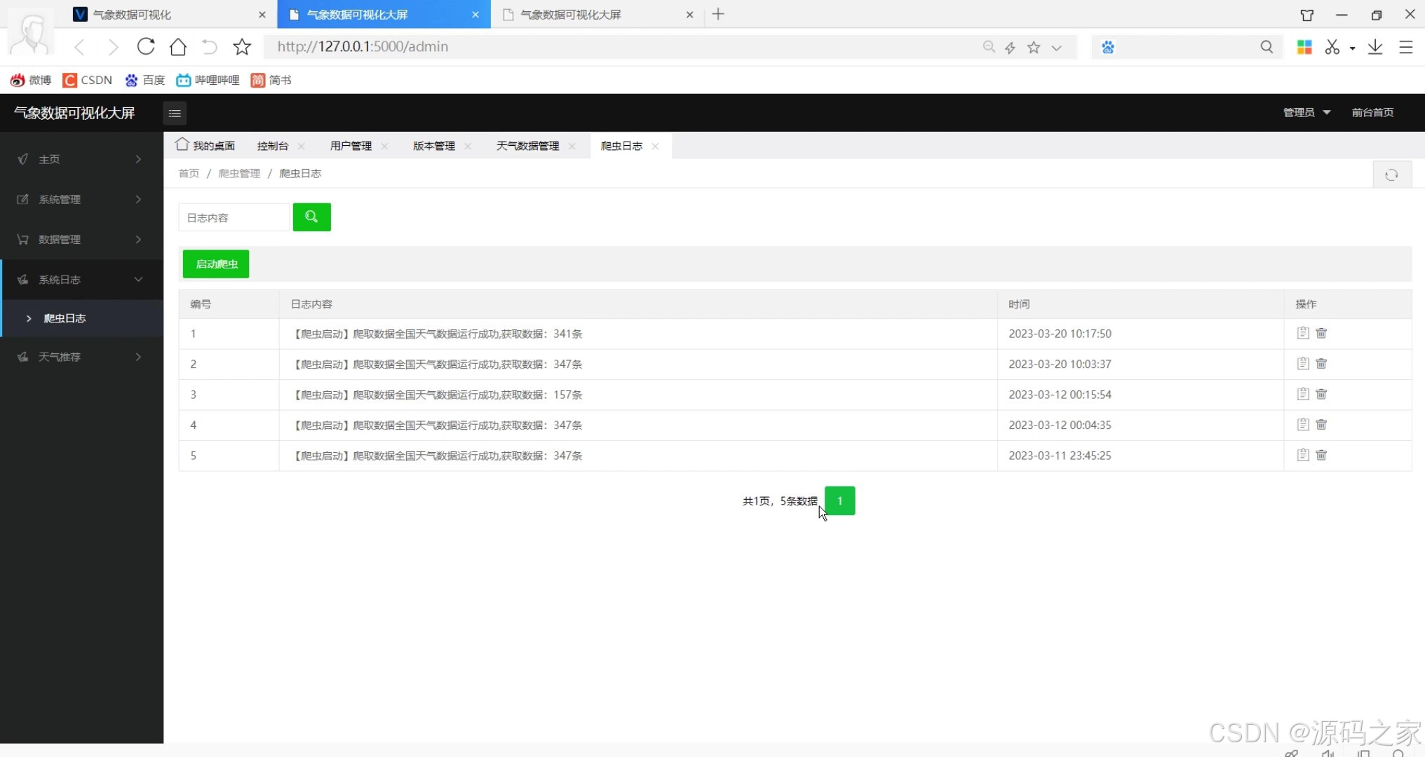Click the green search icon button
The height and width of the screenshot is (757, 1425).
[x=311, y=217]
